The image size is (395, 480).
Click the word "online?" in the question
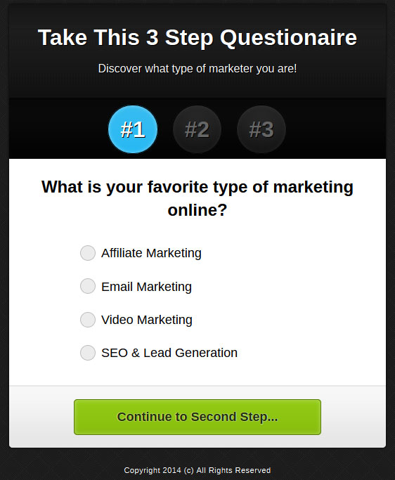click(x=197, y=210)
